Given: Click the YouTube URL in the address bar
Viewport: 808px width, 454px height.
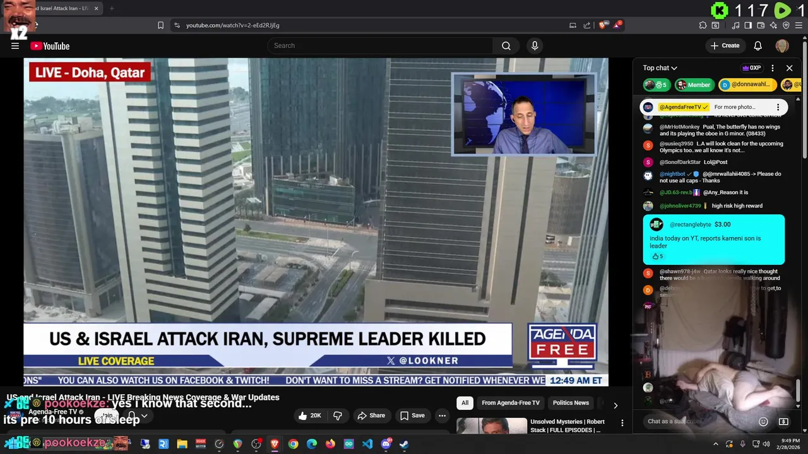Looking at the screenshot, I should 232,25.
